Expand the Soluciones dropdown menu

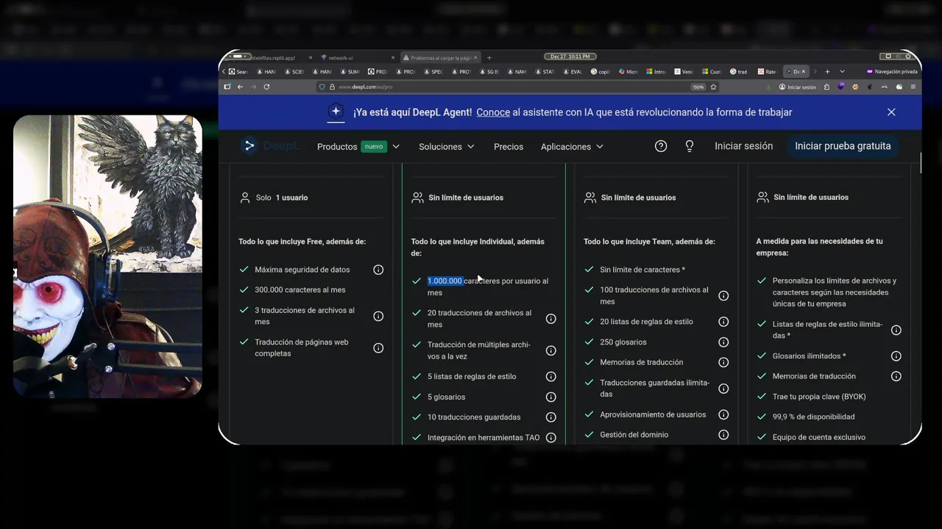coord(447,146)
